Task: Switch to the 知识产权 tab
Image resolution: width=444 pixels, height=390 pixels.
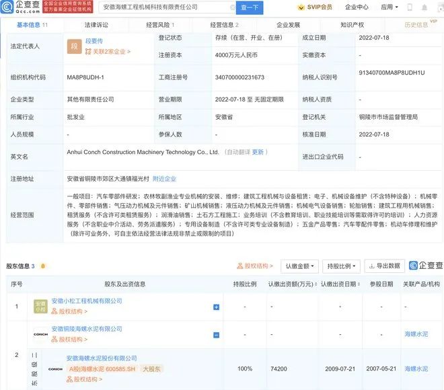Action: click(x=352, y=25)
